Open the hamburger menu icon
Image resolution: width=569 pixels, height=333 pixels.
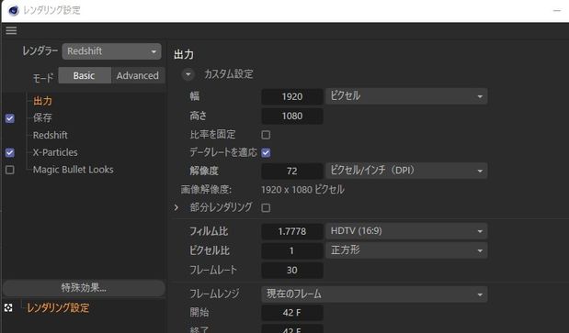pos(11,30)
